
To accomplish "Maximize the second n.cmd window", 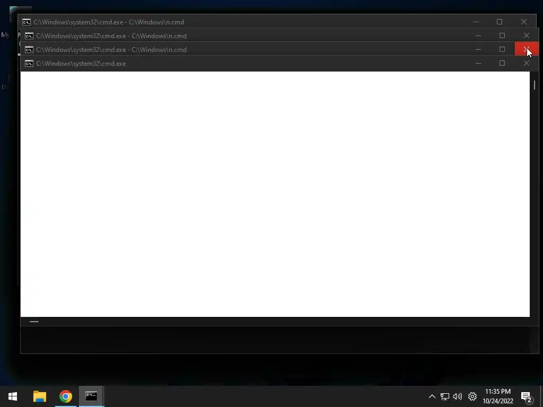I will 502,36.
